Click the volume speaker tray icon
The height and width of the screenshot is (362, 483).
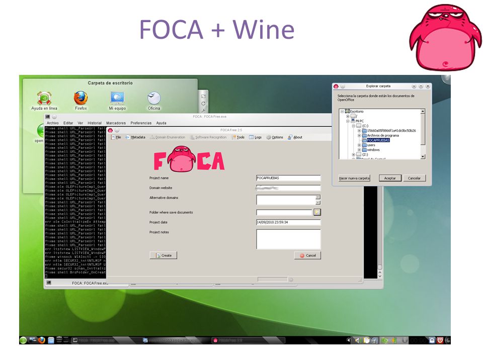(x=357, y=340)
